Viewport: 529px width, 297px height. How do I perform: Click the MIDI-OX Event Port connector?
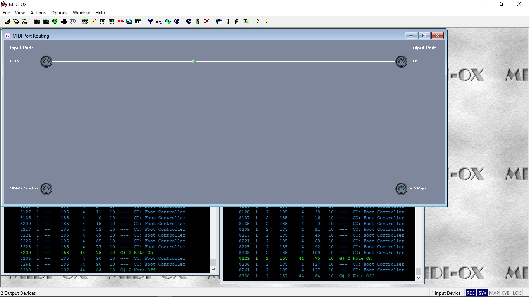point(46,189)
